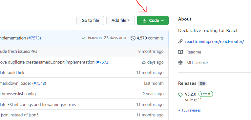Open the Readme link in About
Viewport: 251px width, 120px height.
(x=194, y=52)
